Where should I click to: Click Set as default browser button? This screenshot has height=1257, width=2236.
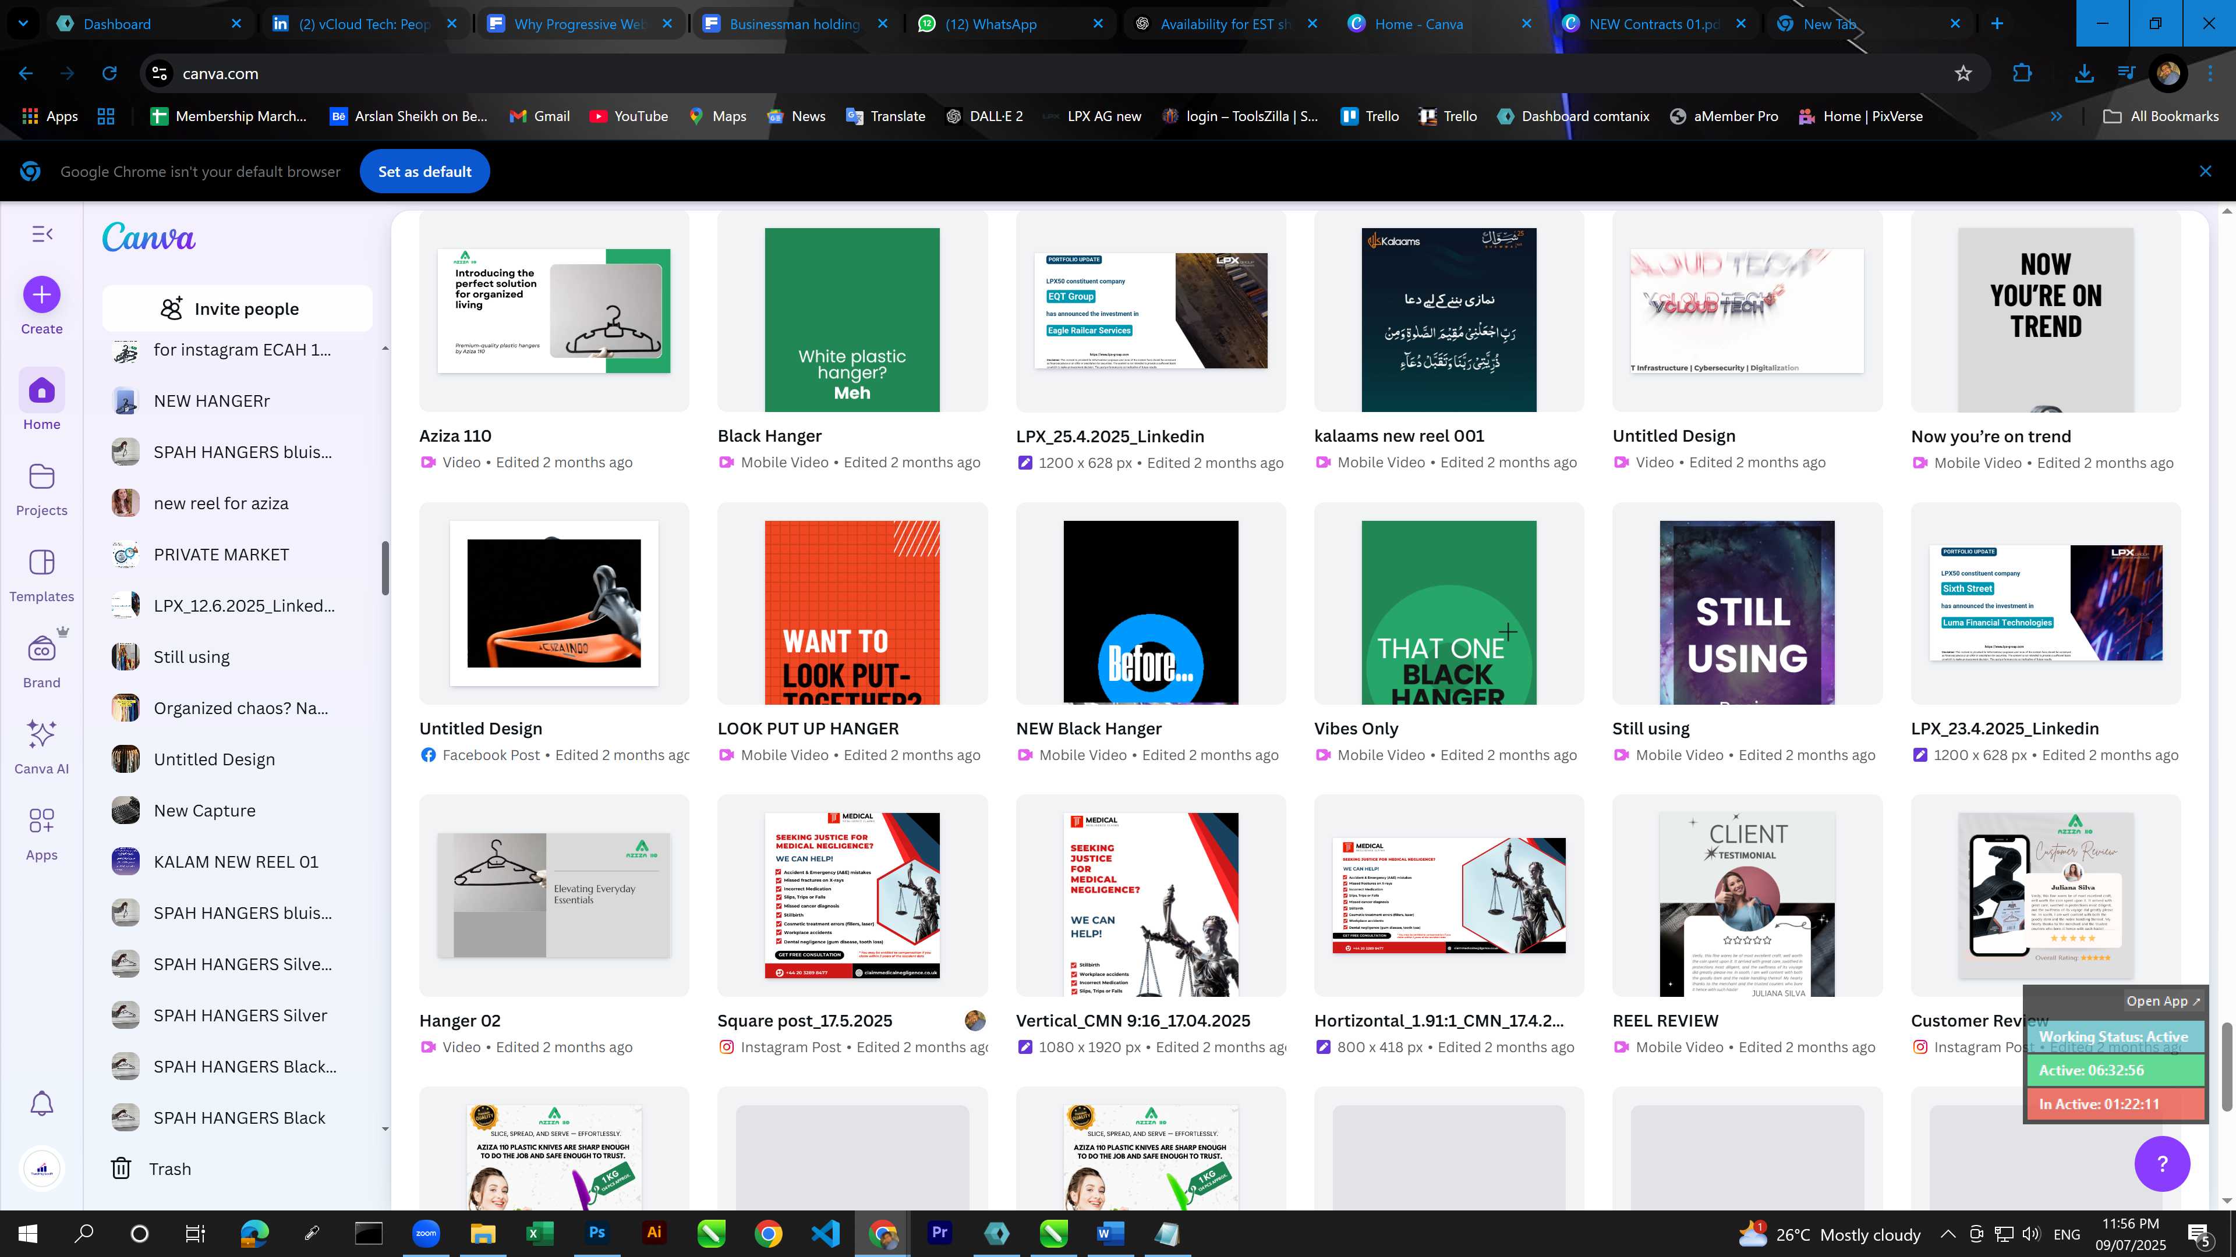click(424, 172)
